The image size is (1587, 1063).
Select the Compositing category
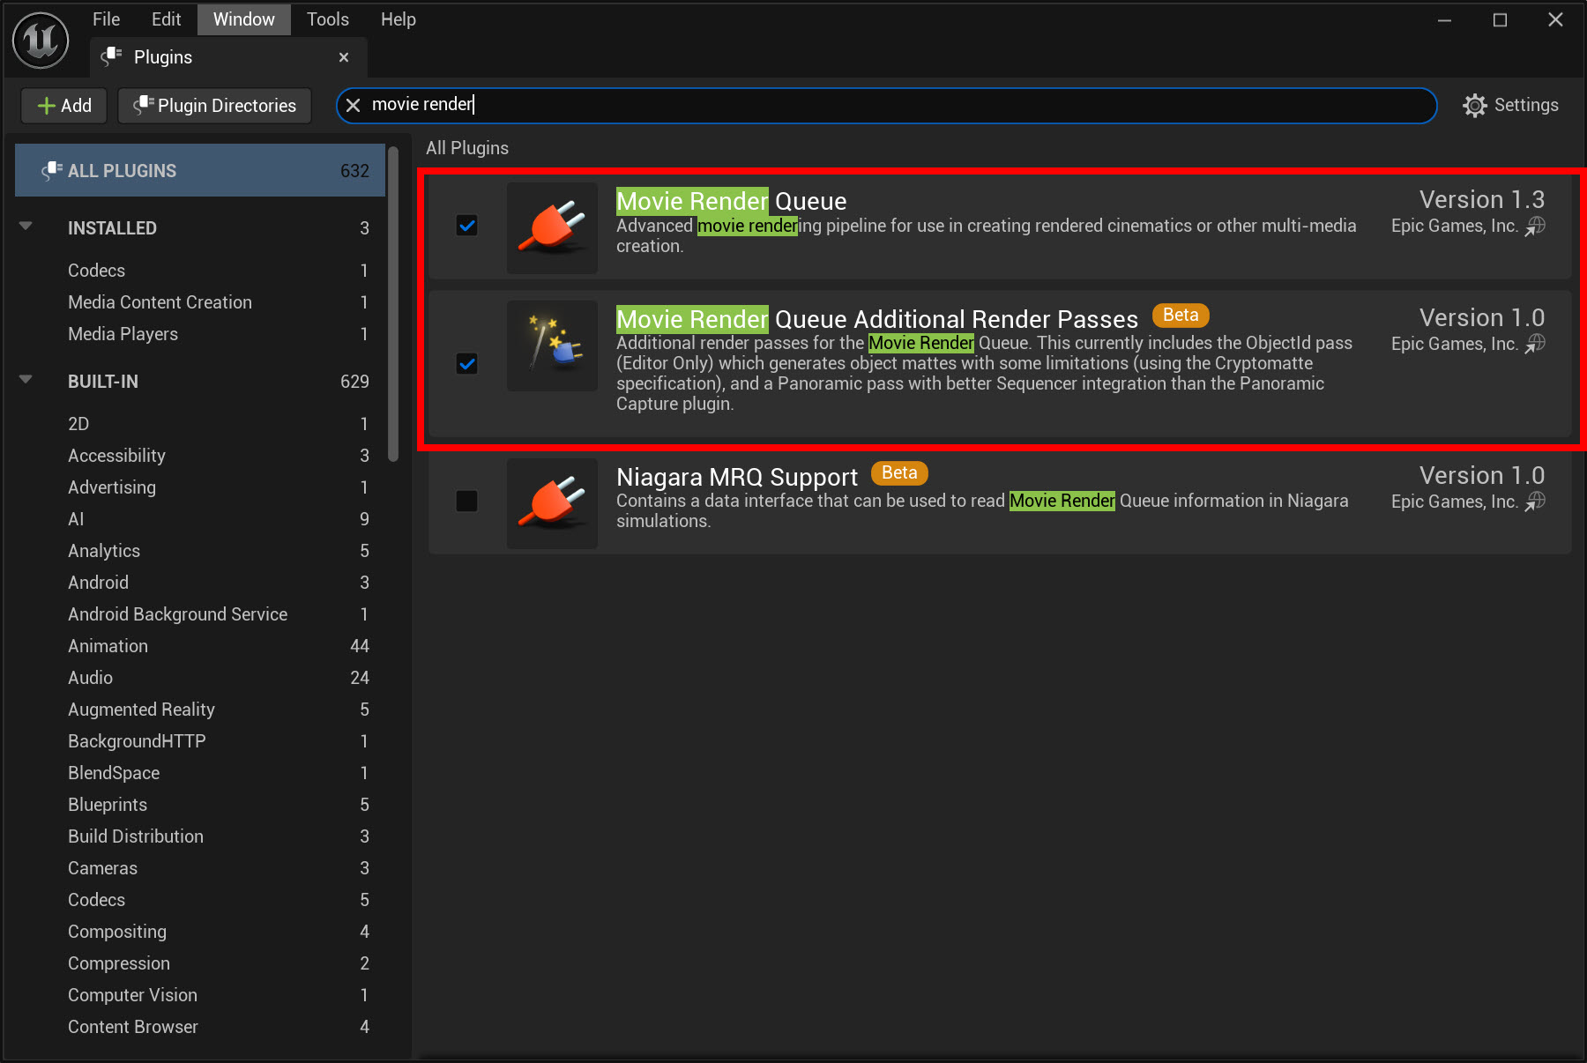(200, 932)
